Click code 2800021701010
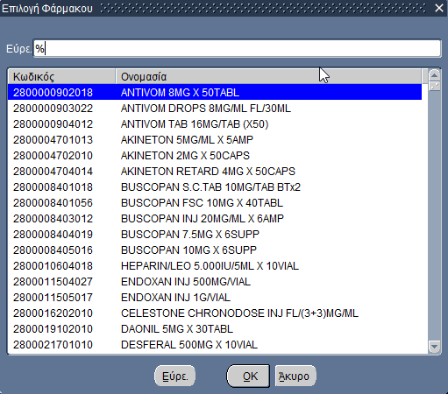The width and height of the screenshot is (448, 394). 53,345
